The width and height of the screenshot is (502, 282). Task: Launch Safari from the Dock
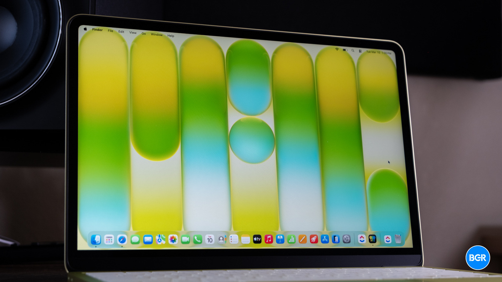122,240
